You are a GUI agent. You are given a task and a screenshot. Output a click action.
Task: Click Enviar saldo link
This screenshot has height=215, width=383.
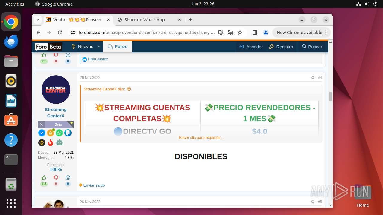(94, 185)
